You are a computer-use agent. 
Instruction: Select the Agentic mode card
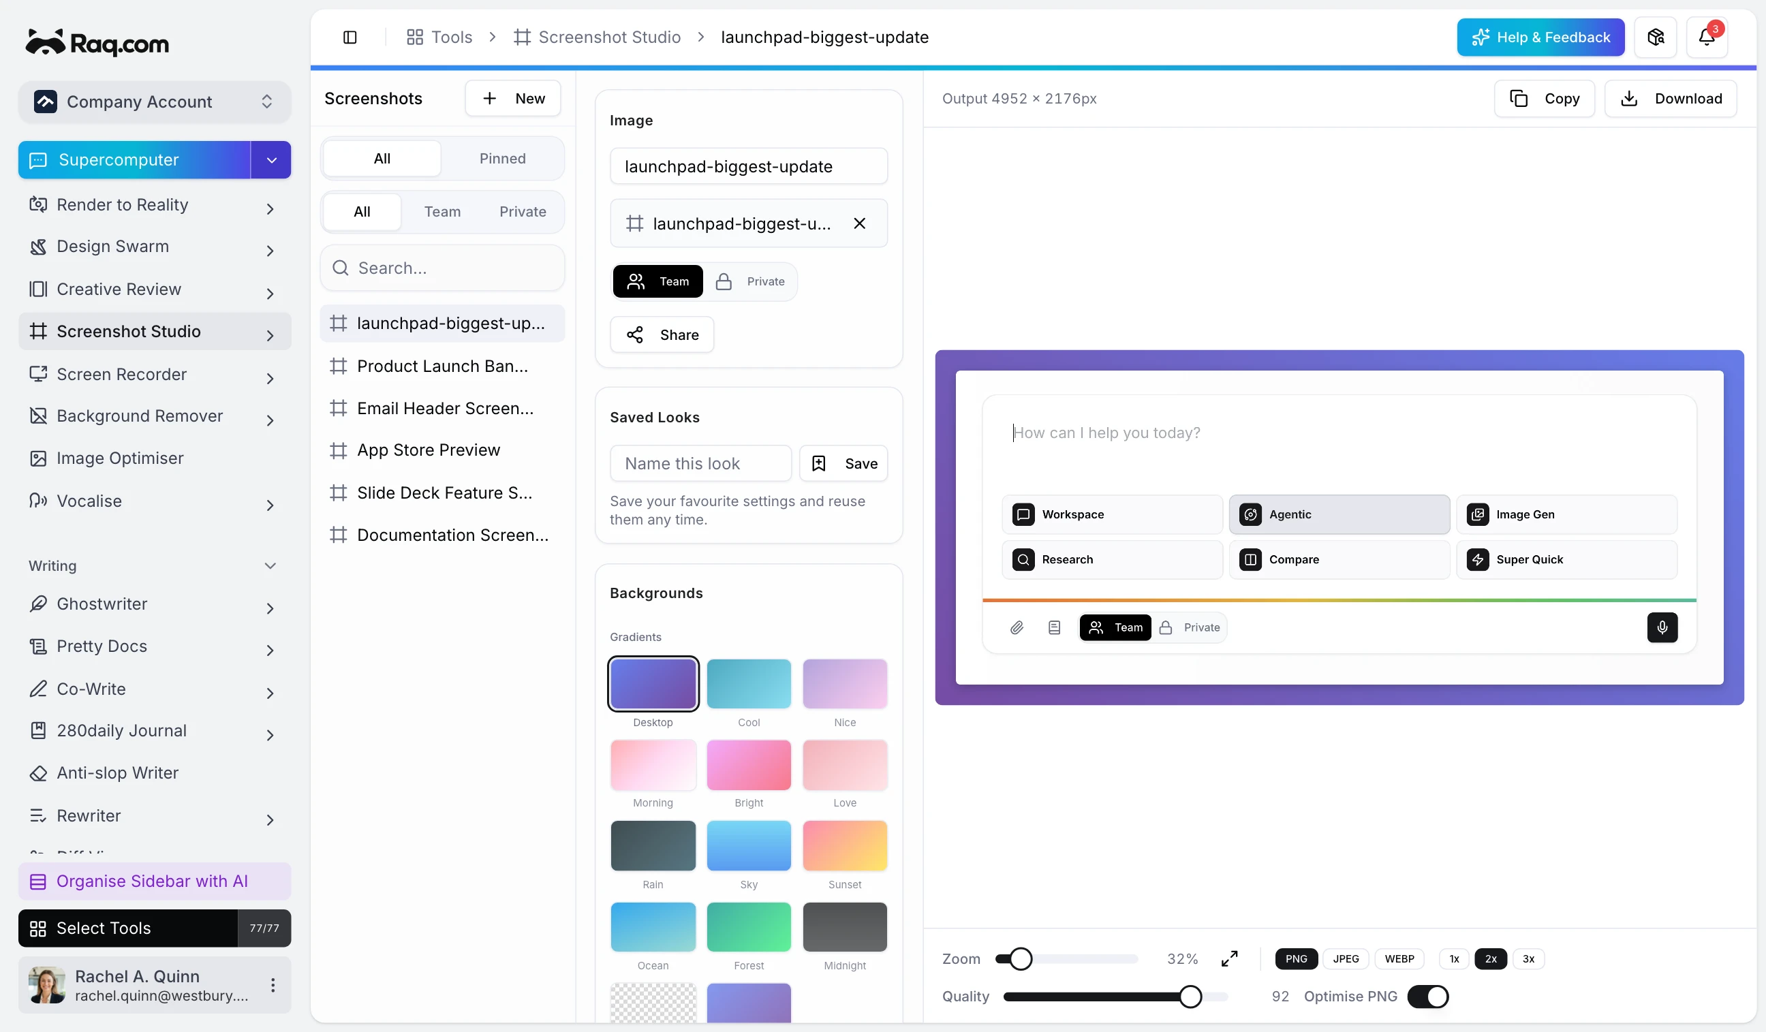click(x=1339, y=514)
